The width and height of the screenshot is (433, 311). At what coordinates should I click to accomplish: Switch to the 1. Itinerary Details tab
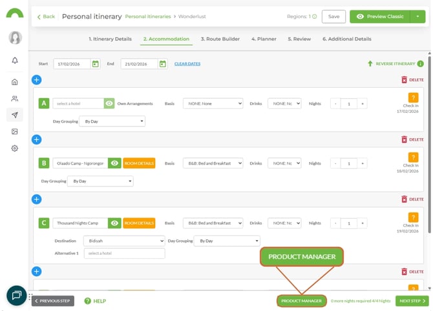(x=110, y=39)
